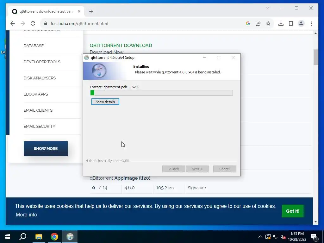Screen dimensions: 324x243
Task: Click the qBittorrent AppImage (lt20) link
Action: point(120,178)
